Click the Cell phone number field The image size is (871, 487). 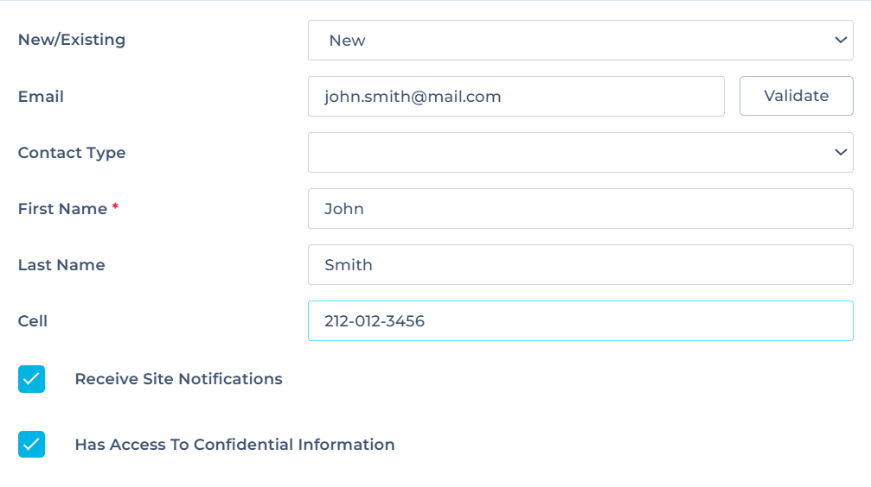(580, 321)
